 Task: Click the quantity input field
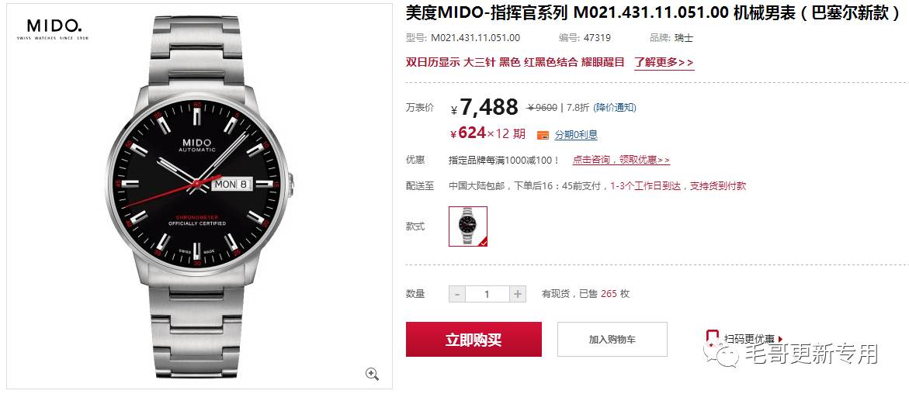click(487, 294)
